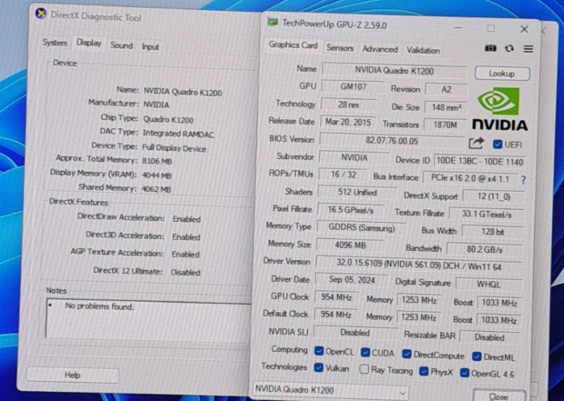Select the System tab in DirectX tool
The width and height of the screenshot is (564, 401).
point(55,42)
